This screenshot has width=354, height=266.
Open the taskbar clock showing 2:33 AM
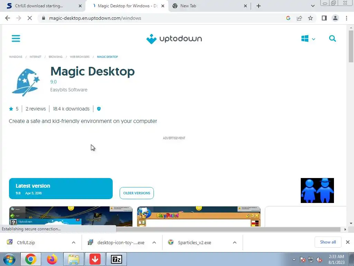point(336,259)
